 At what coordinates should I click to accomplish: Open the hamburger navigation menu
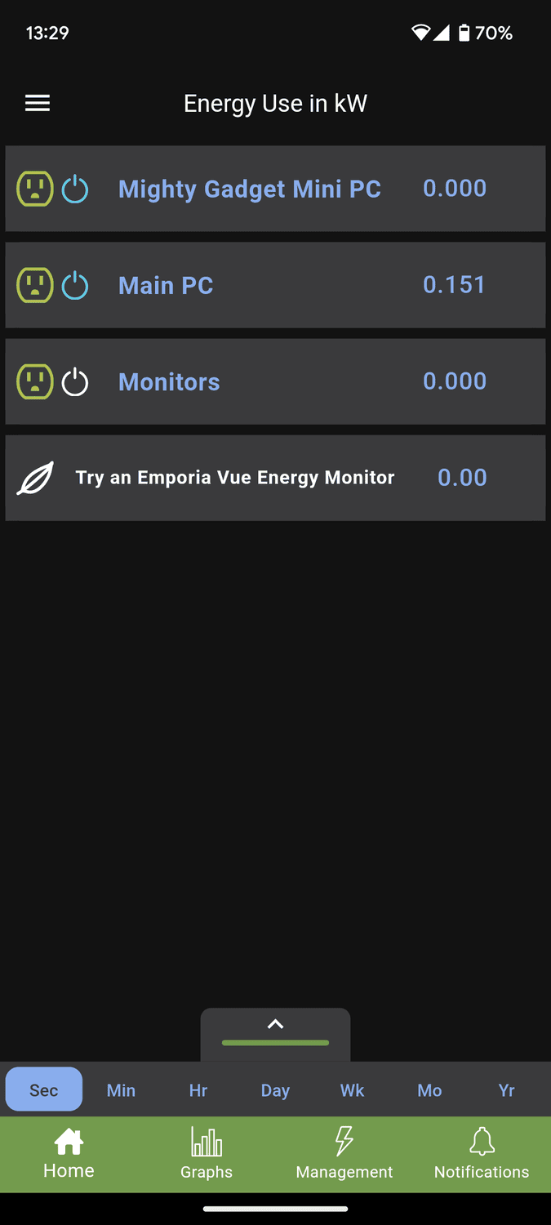(x=38, y=103)
